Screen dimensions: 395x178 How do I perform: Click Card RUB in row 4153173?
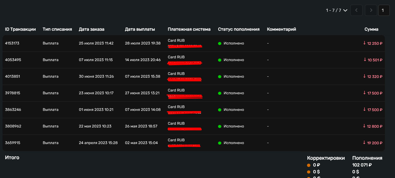coord(176,40)
